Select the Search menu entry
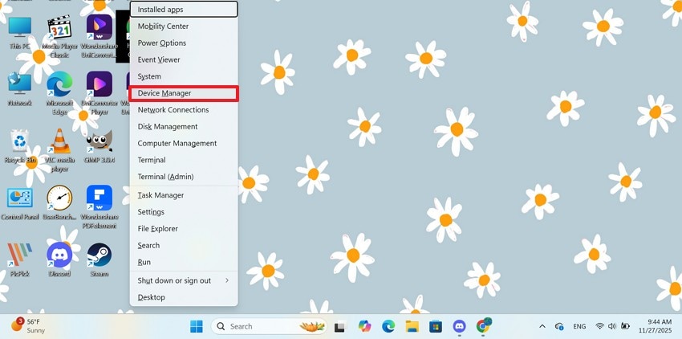Viewport: 682px width, 339px height. (184, 245)
